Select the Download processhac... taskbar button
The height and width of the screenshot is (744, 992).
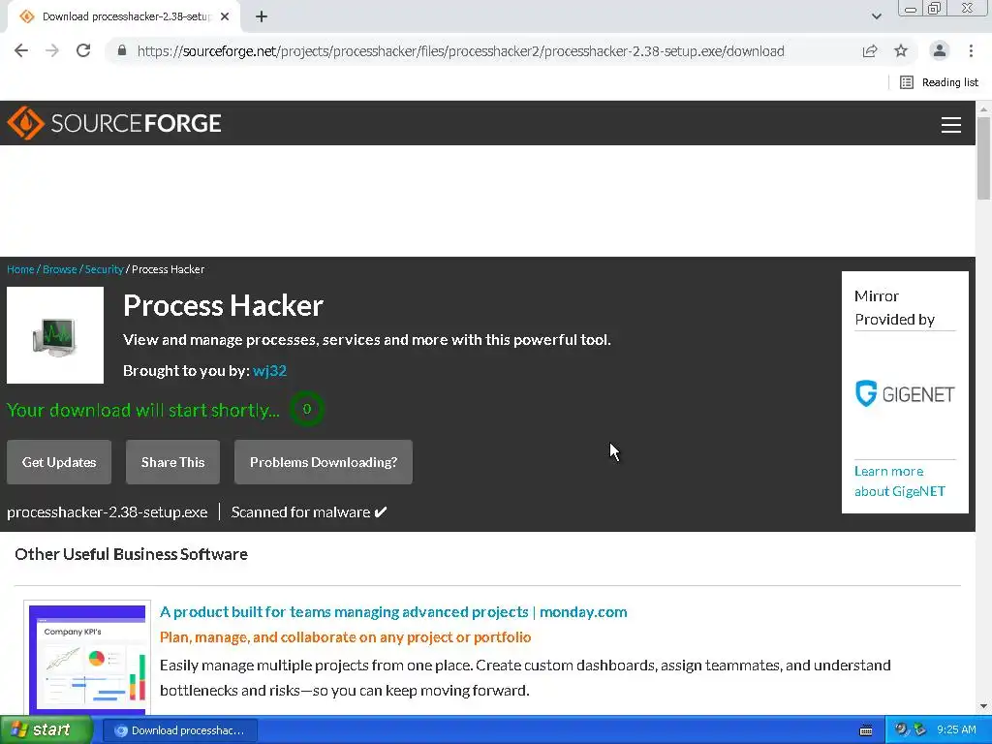point(179,730)
